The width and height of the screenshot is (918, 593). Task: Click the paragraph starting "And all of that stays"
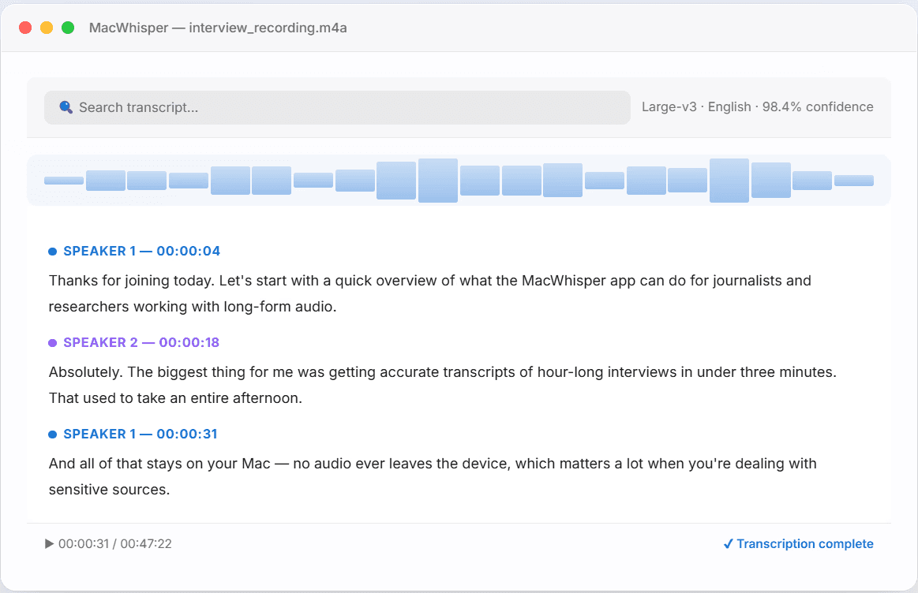click(x=433, y=476)
